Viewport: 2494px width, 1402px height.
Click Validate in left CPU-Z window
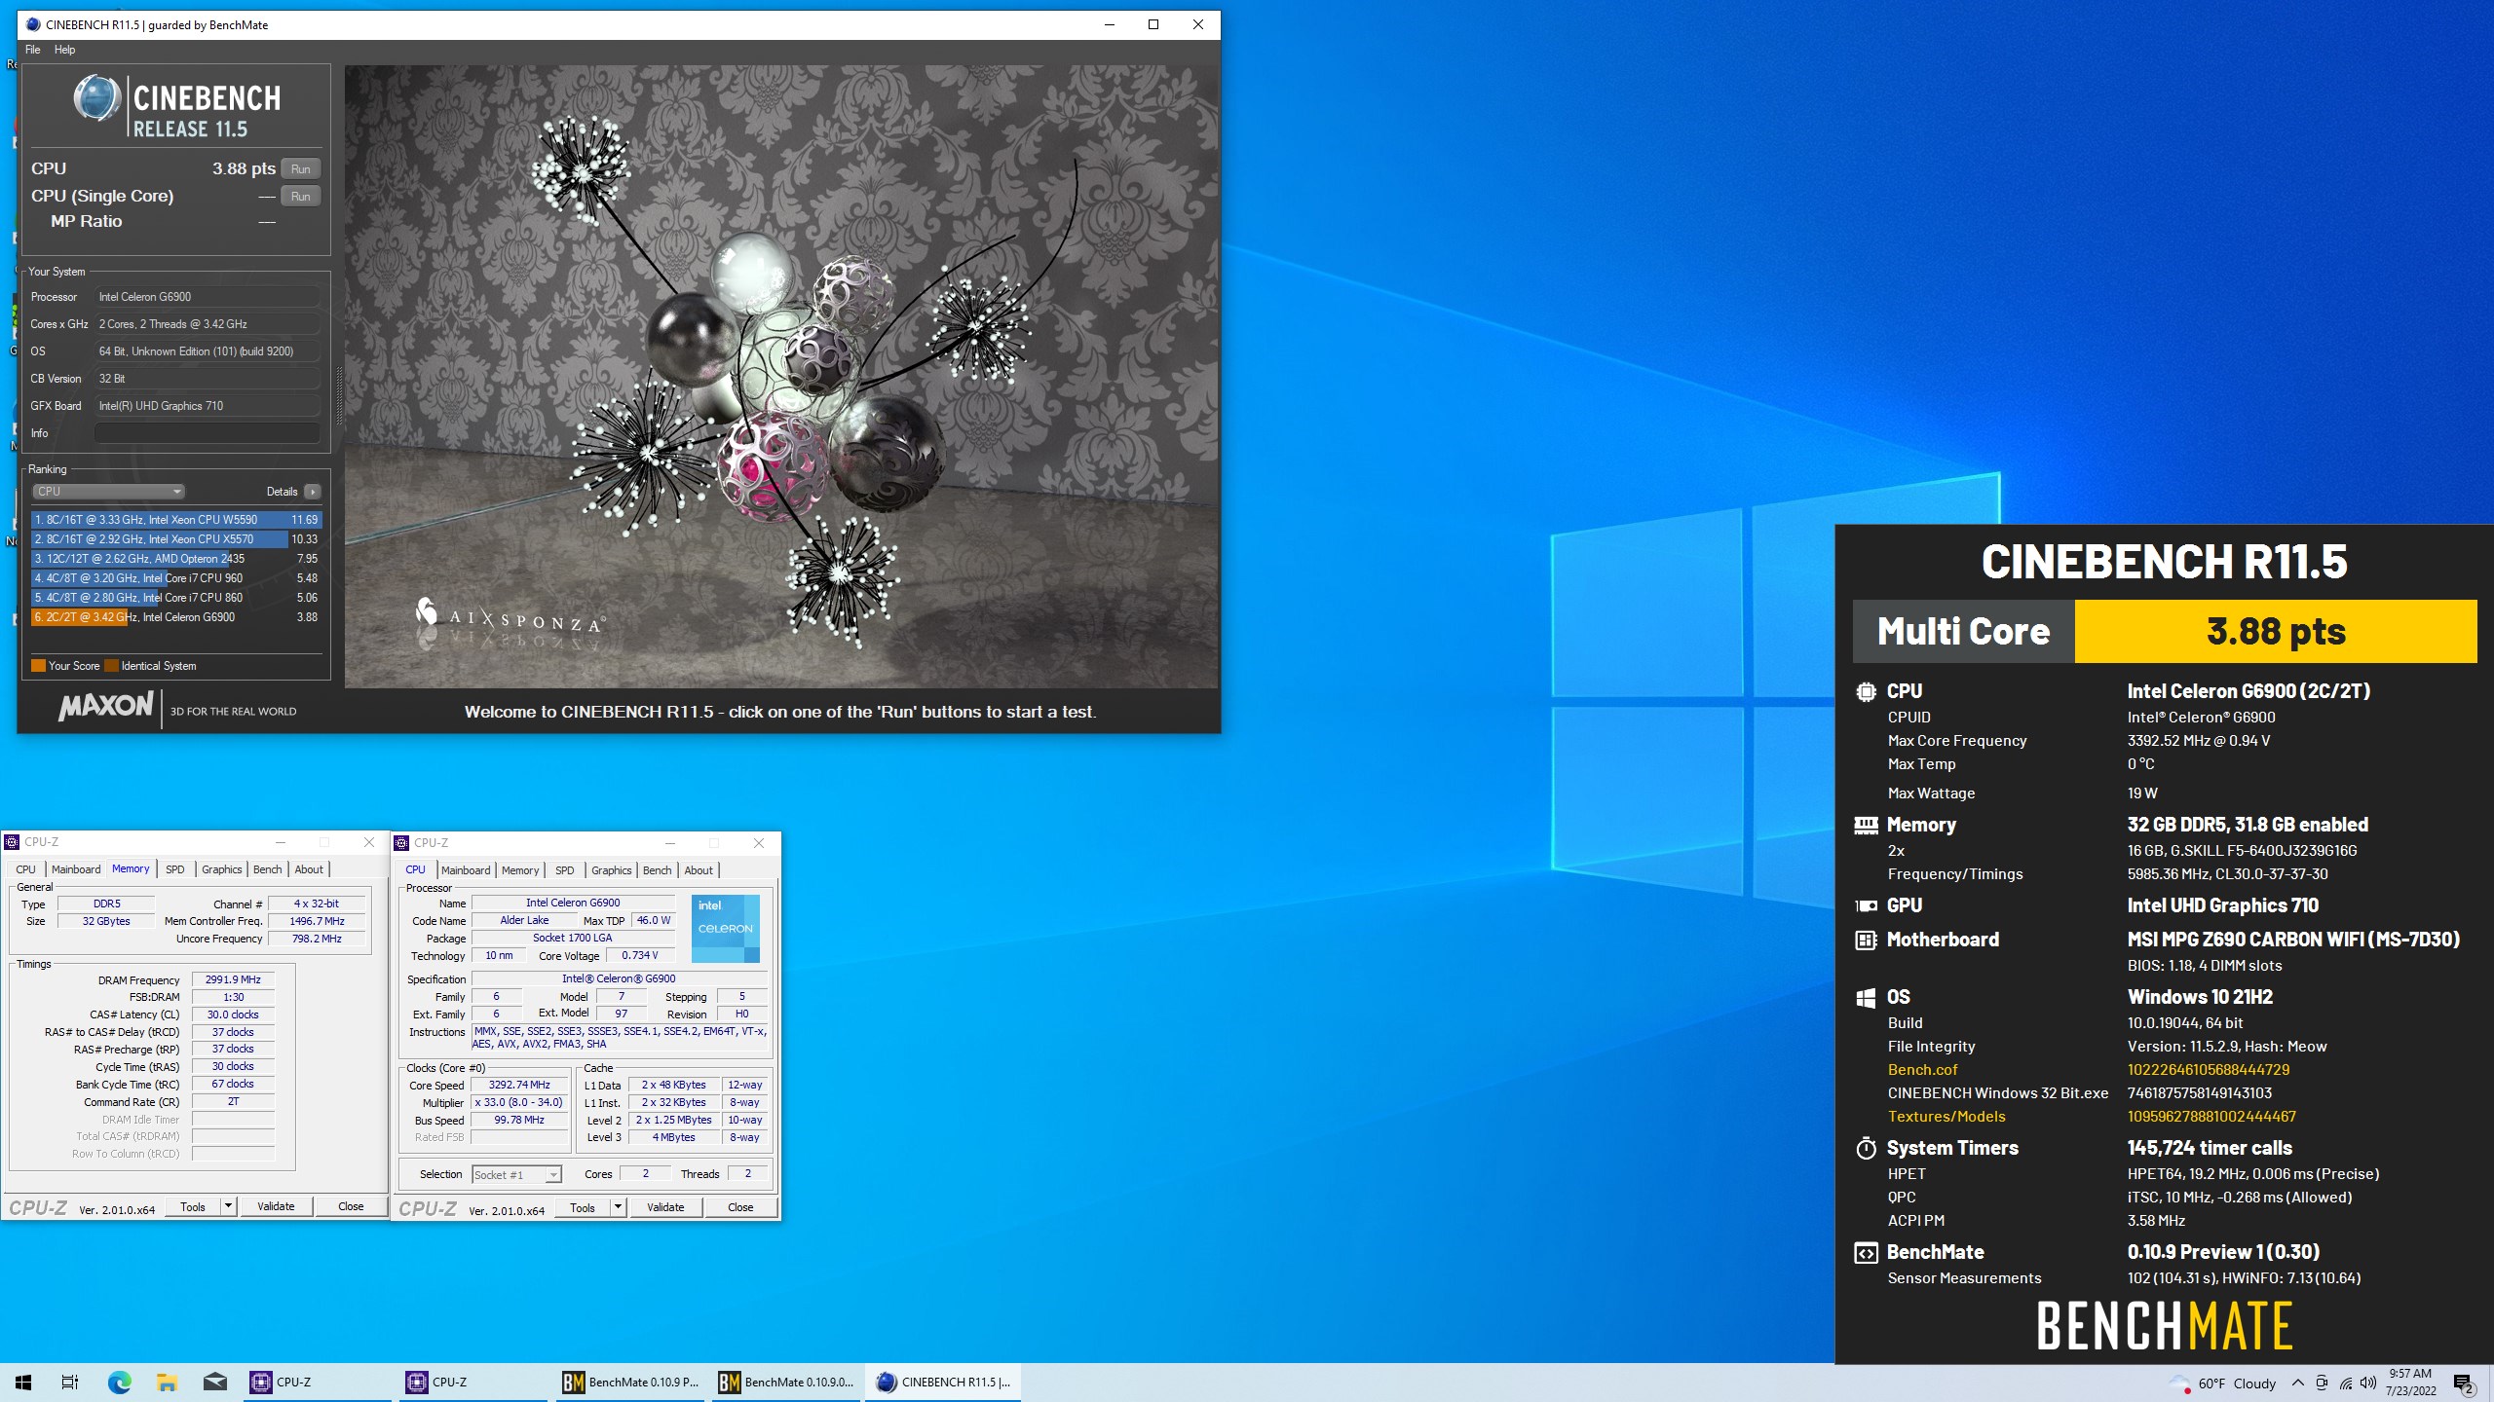tap(276, 1206)
